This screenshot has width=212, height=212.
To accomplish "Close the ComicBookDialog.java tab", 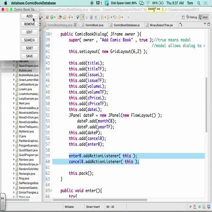I will [75, 25].
